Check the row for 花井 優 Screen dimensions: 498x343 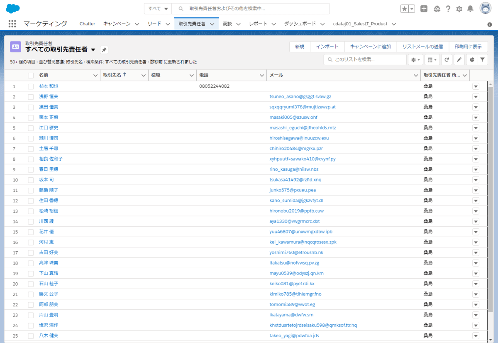pos(31,232)
